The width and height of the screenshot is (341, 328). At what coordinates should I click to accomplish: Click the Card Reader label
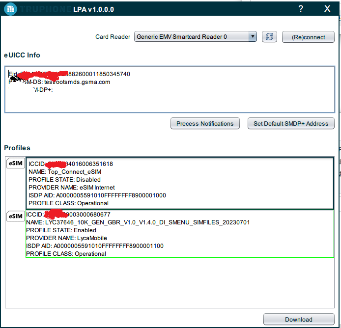[x=113, y=37]
